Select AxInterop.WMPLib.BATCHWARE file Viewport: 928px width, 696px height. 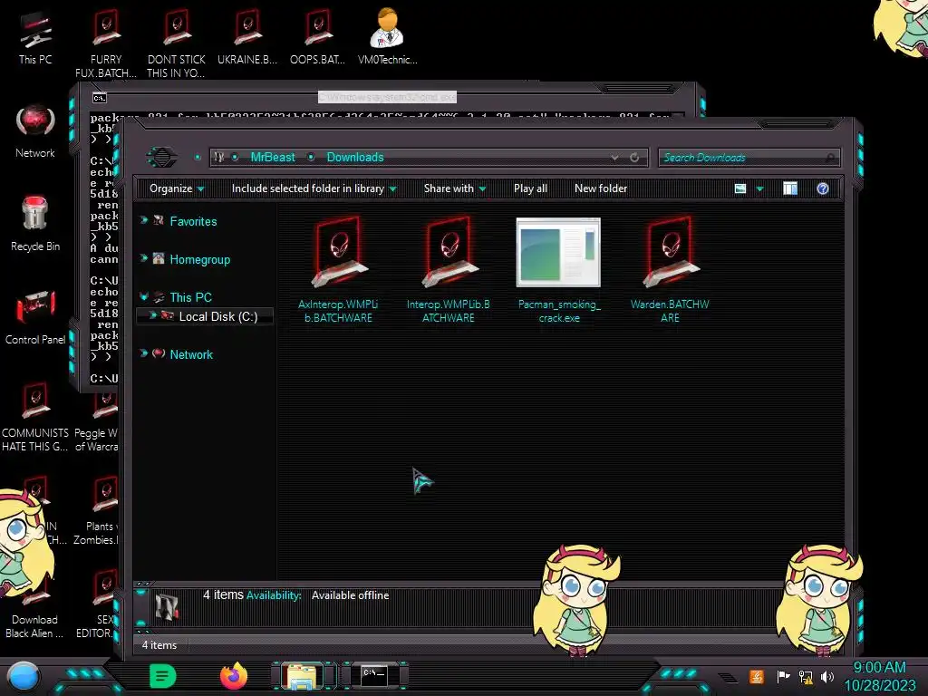point(338,270)
